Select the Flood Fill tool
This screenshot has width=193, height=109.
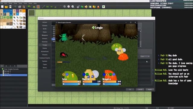55,7
